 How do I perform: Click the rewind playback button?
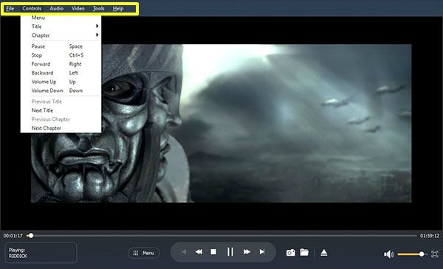click(199, 252)
